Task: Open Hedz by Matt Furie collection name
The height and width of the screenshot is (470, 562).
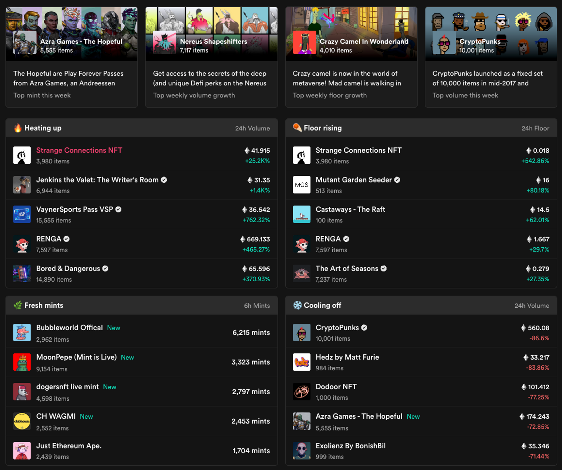Action: (x=347, y=357)
